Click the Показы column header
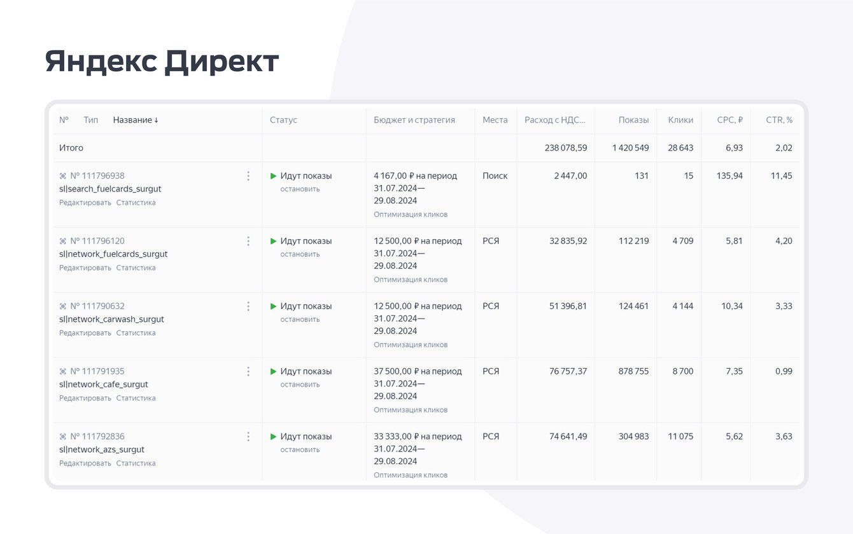The image size is (853, 534). (x=633, y=120)
